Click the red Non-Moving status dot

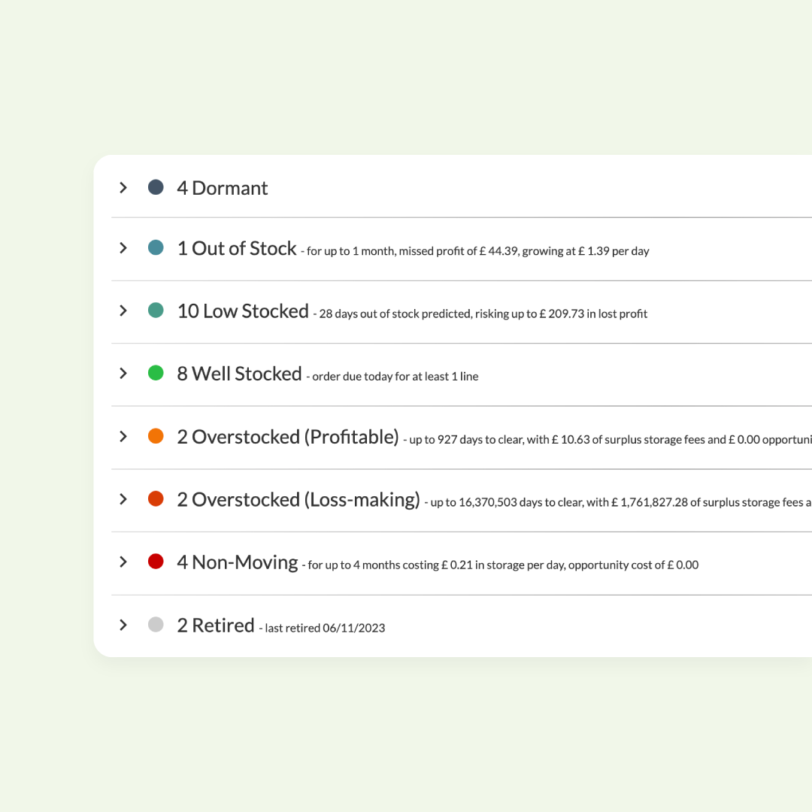[156, 562]
